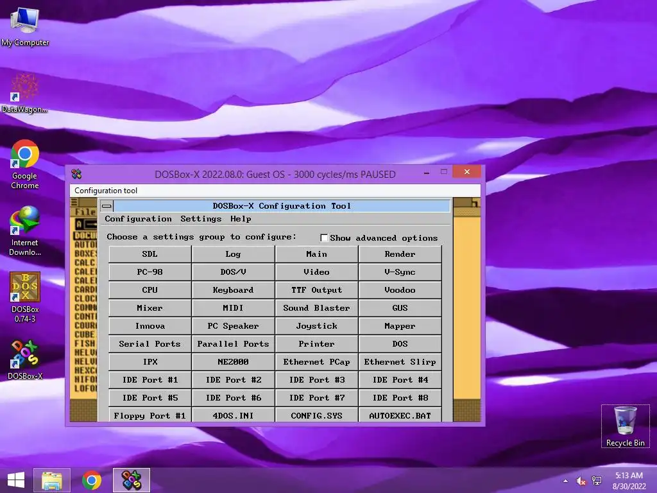Image resolution: width=657 pixels, height=493 pixels.
Task: Open the Serial Ports settings group
Action: 149,344
